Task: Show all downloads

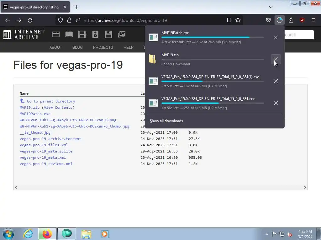Action: pos(166,121)
